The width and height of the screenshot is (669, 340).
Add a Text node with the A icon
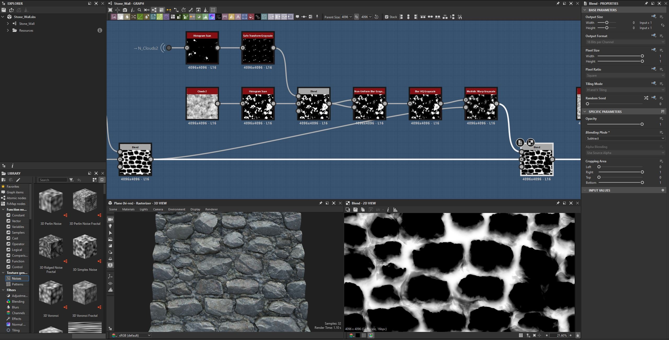(238, 17)
